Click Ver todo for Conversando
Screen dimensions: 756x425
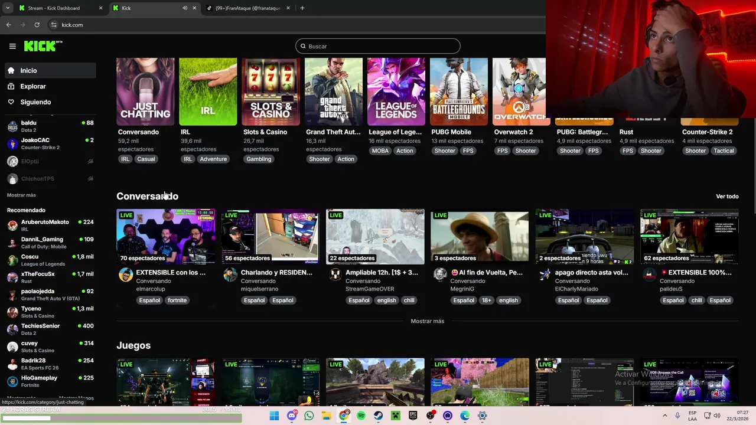click(x=727, y=196)
